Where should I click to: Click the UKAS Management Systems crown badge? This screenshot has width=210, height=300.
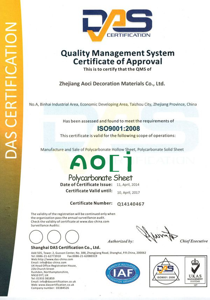point(194,272)
